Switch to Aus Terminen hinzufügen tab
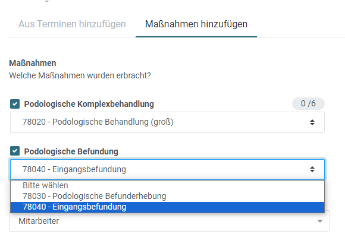345x250 pixels. [x=72, y=24]
